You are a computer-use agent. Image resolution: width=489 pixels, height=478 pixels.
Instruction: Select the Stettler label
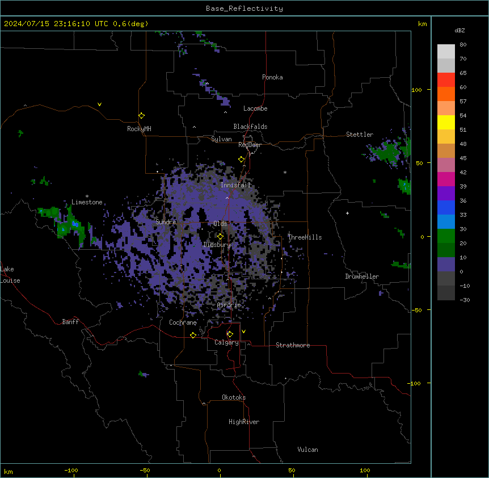coord(360,135)
